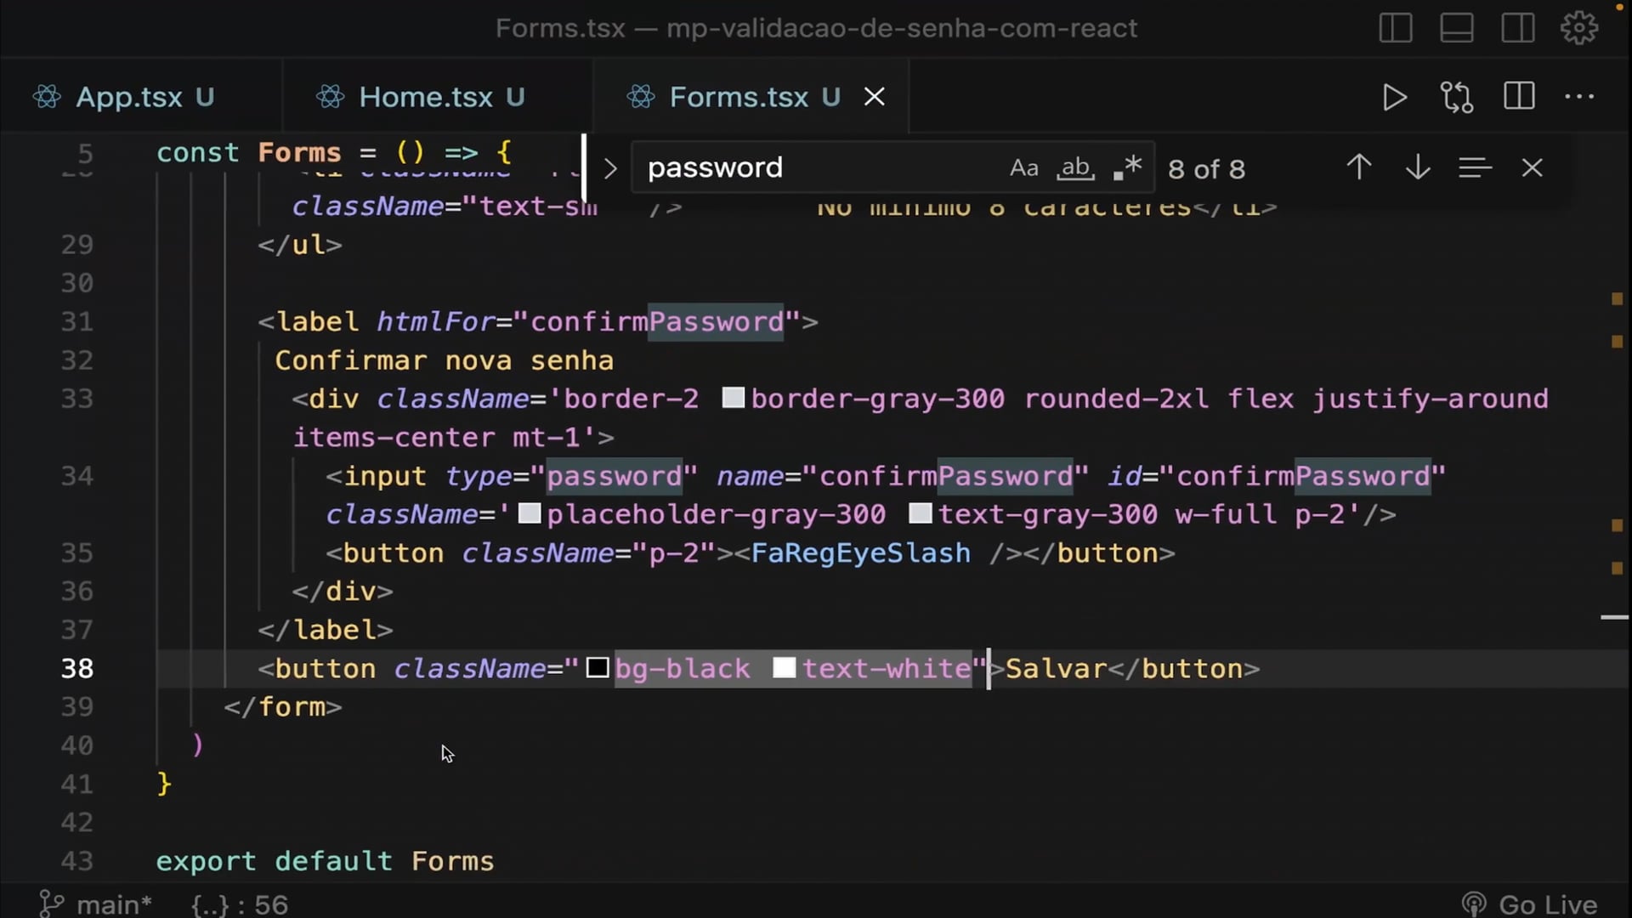Toggle Match Whole Word option

point(1075,168)
